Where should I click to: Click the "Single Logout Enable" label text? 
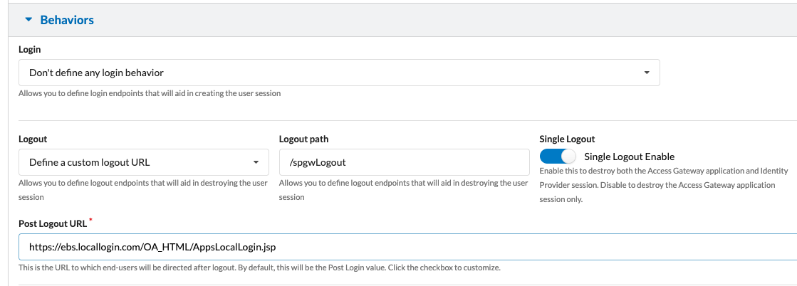[629, 157]
